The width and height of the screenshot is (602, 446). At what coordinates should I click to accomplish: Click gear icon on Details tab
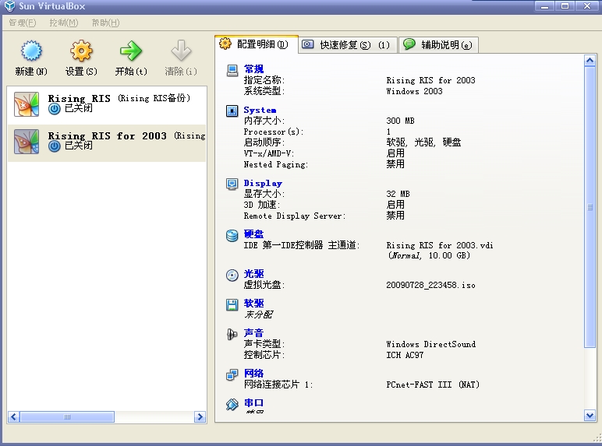[225, 44]
